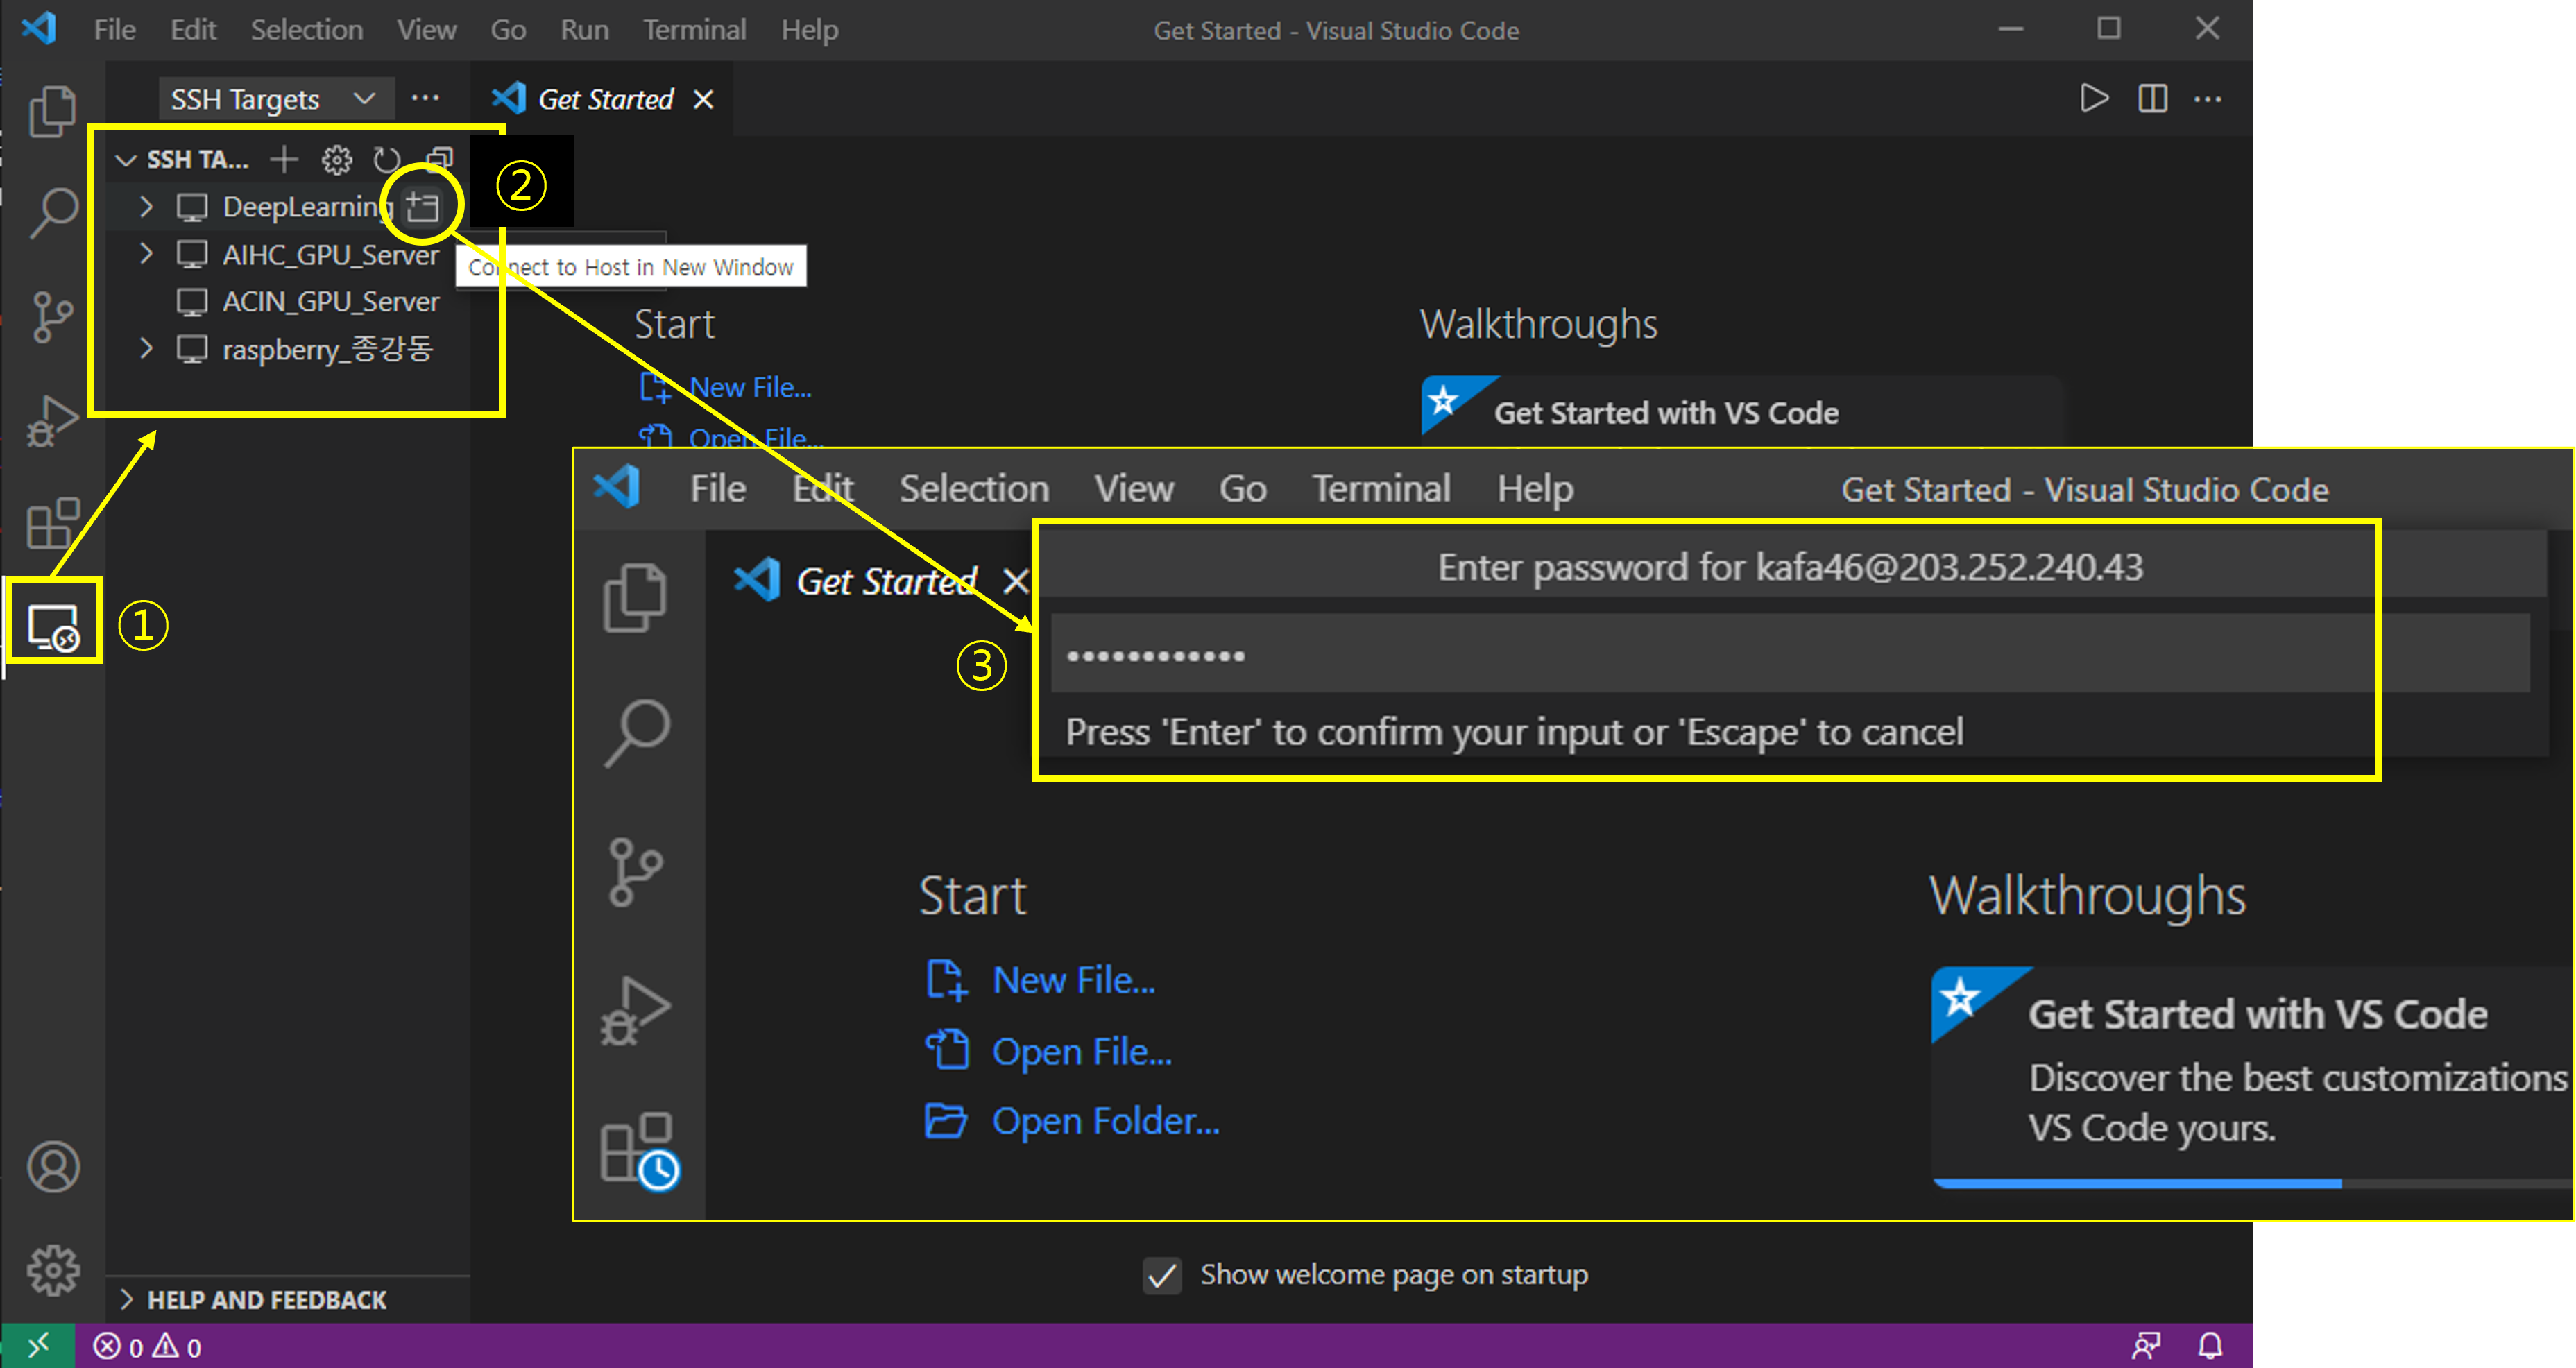Click Open Folder... link in inset window
2576x1368 pixels.
click(1105, 1121)
